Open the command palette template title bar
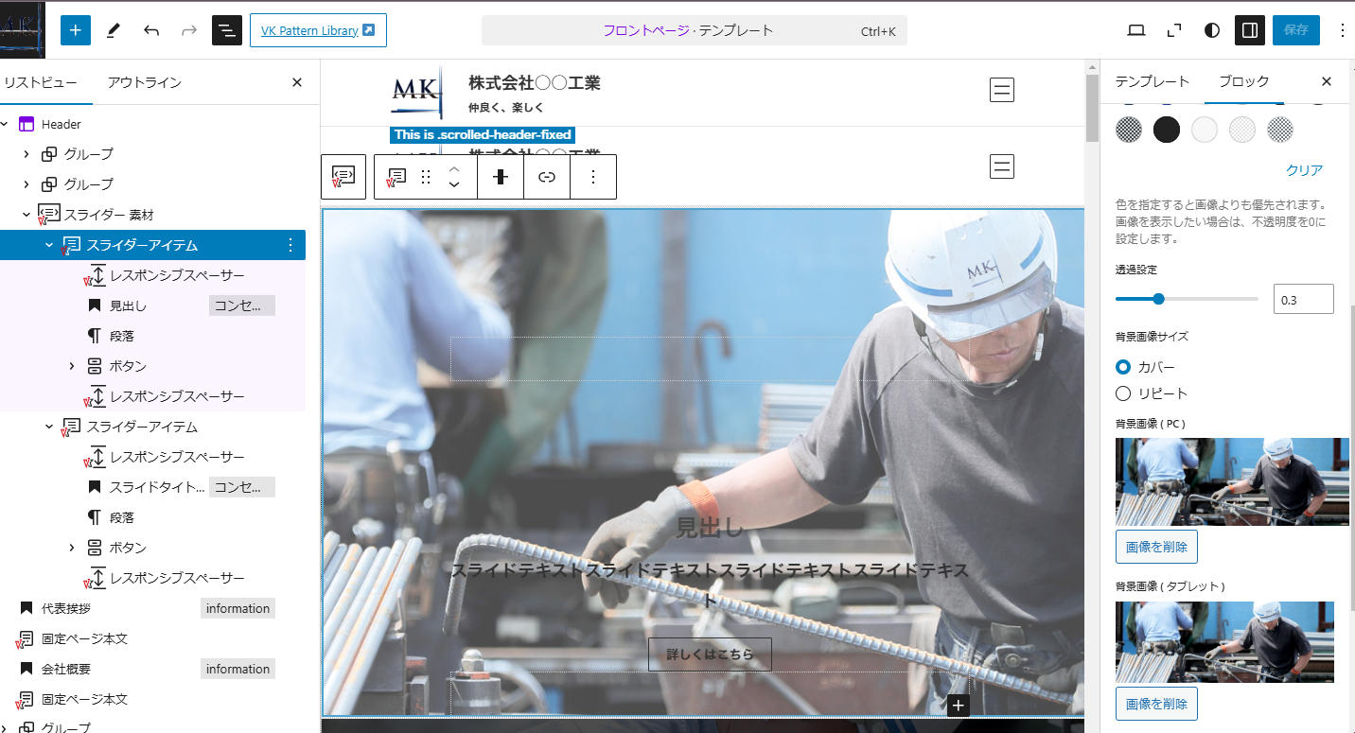 tap(694, 30)
